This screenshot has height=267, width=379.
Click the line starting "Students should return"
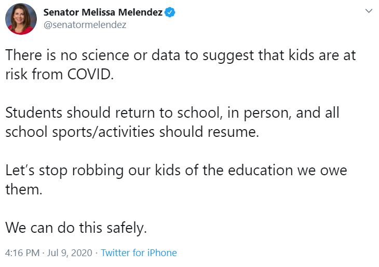[172, 113]
